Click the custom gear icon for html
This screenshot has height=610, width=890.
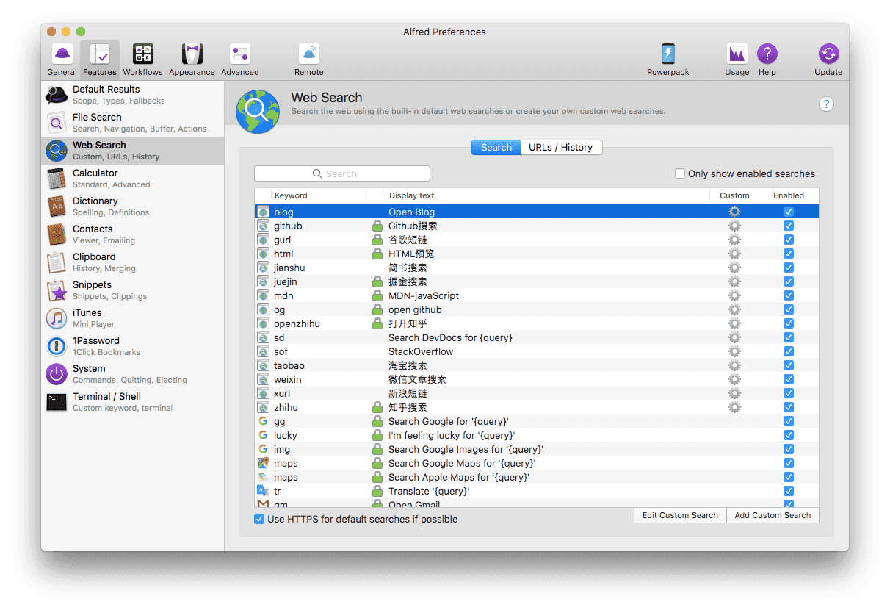[734, 254]
